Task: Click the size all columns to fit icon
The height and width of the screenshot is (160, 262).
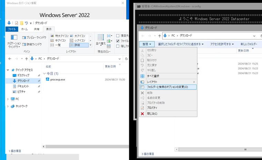Action: (x=109, y=46)
